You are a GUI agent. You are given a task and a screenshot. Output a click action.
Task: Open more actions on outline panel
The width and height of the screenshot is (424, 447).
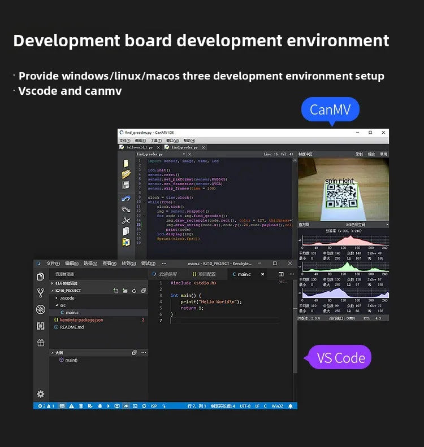144,353
